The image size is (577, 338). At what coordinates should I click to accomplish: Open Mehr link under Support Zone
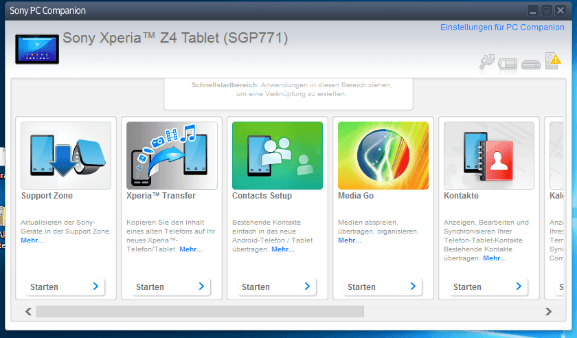[32, 240]
